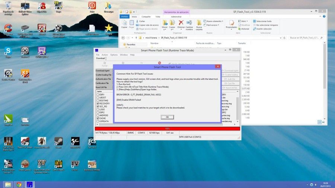This screenshot has height=188, width=335.
Task: Select the Download tab in Flash Tool
Action: click(x=100, y=58)
